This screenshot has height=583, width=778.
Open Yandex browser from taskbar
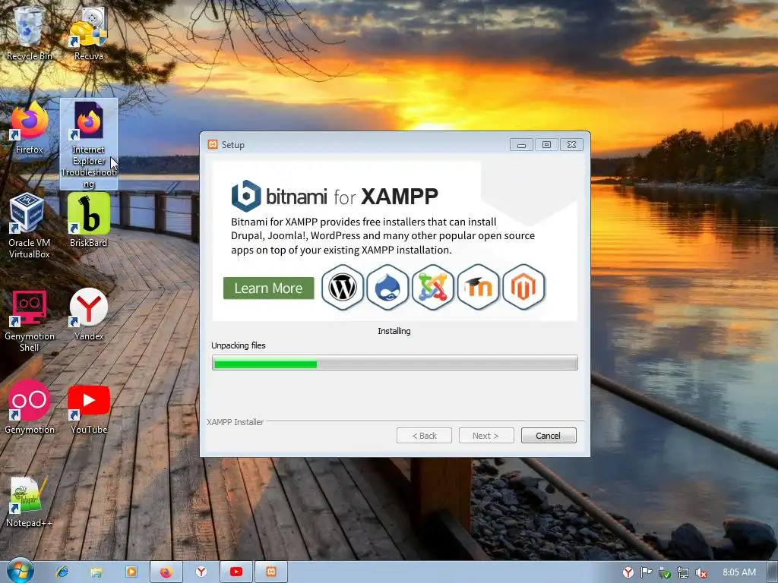(201, 572)
